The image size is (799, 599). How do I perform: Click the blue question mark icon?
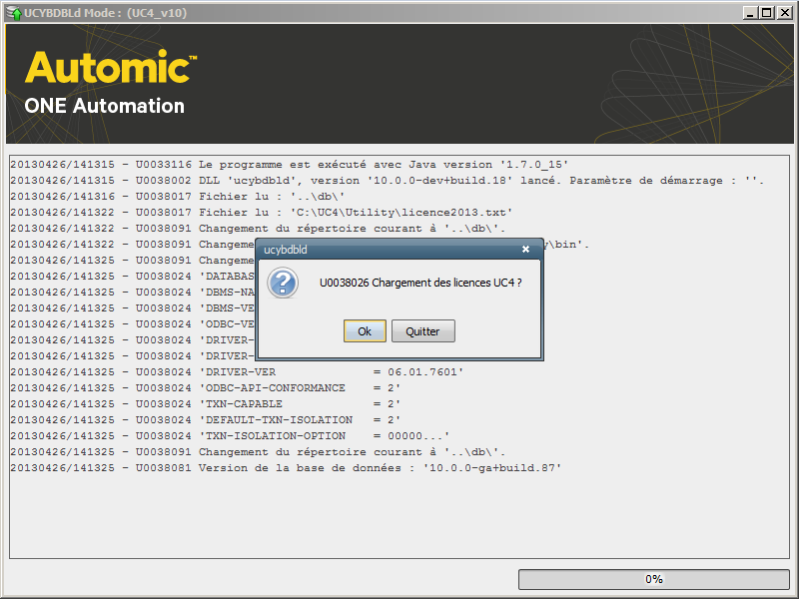(283, 283)
